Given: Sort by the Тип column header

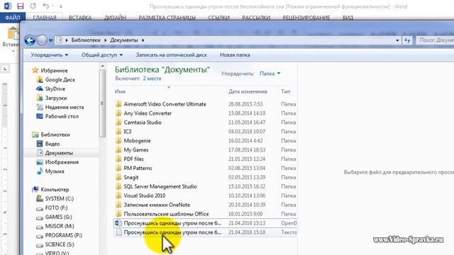Looking at the screenshot, I should click(x=285, y=91).
